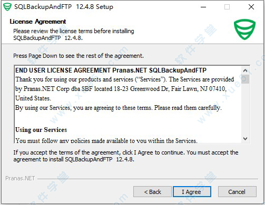Click the END USER LICENSE AGREEMENT heading line
Screen dimensions: 265x205
click(111, 70)
